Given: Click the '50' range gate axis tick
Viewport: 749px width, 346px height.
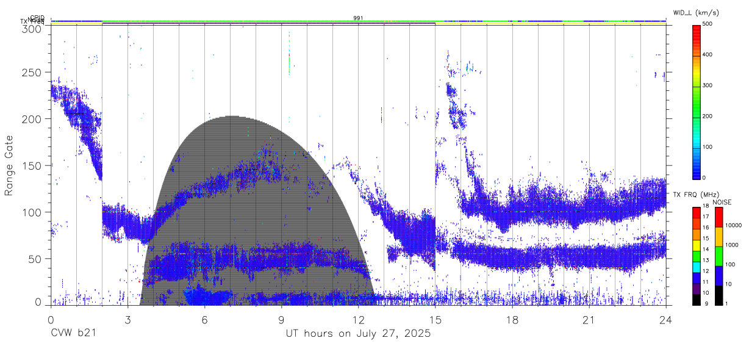Looking at the screenshot, I should [x=35, y=259].
